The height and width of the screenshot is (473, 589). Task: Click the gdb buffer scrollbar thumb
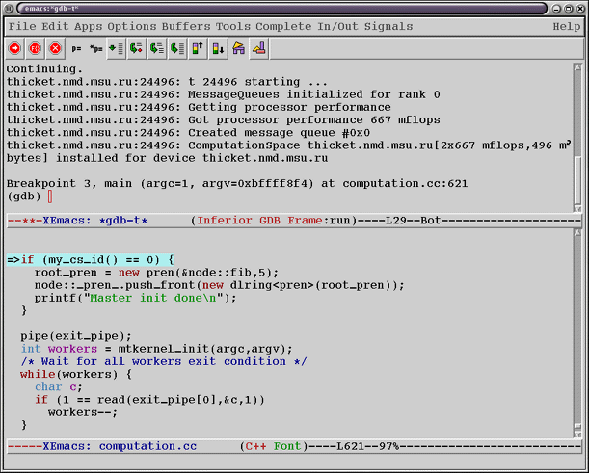(577, 180)
